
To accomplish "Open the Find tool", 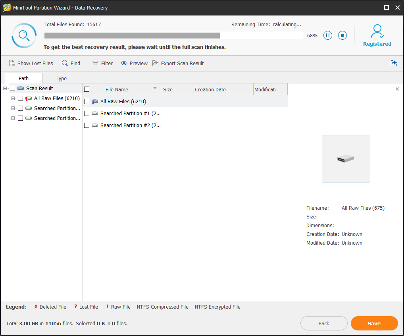I will [x=71, y=63].
